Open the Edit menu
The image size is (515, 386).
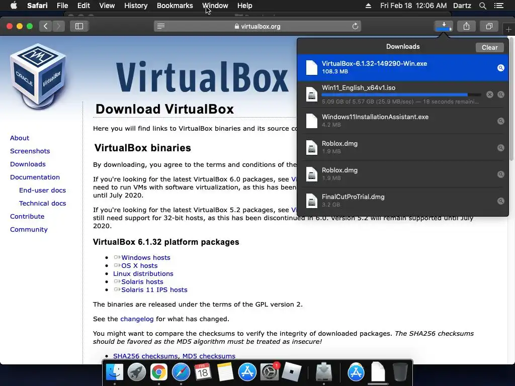click(x=83, y=6)
